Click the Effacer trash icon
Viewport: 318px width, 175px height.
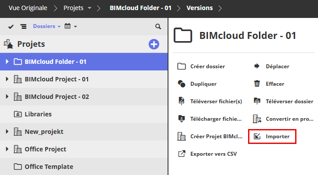click(x=257, y=84)
